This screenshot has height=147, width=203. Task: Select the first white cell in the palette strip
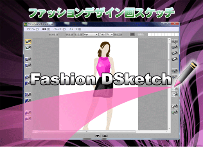point(150,35)
